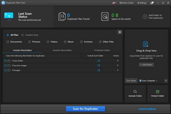This screenshot has height=114, width=171.
Task: Toggle the Archives checkbox
Action: tap(81, 42)
